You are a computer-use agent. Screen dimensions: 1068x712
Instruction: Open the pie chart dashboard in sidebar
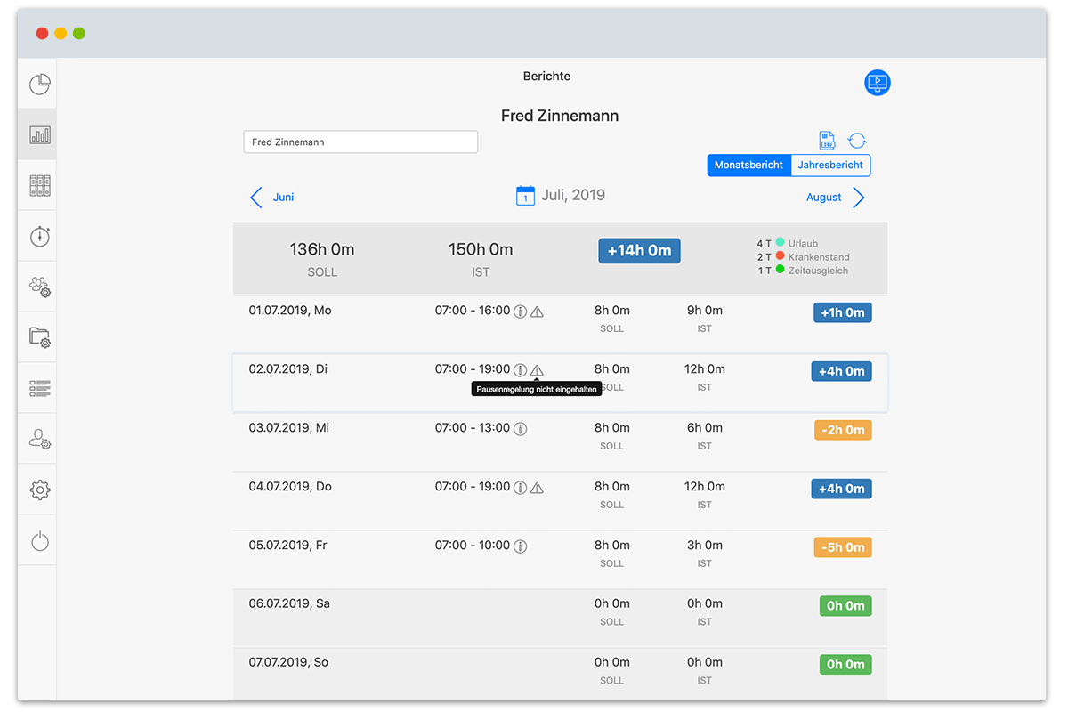point(40,85)
